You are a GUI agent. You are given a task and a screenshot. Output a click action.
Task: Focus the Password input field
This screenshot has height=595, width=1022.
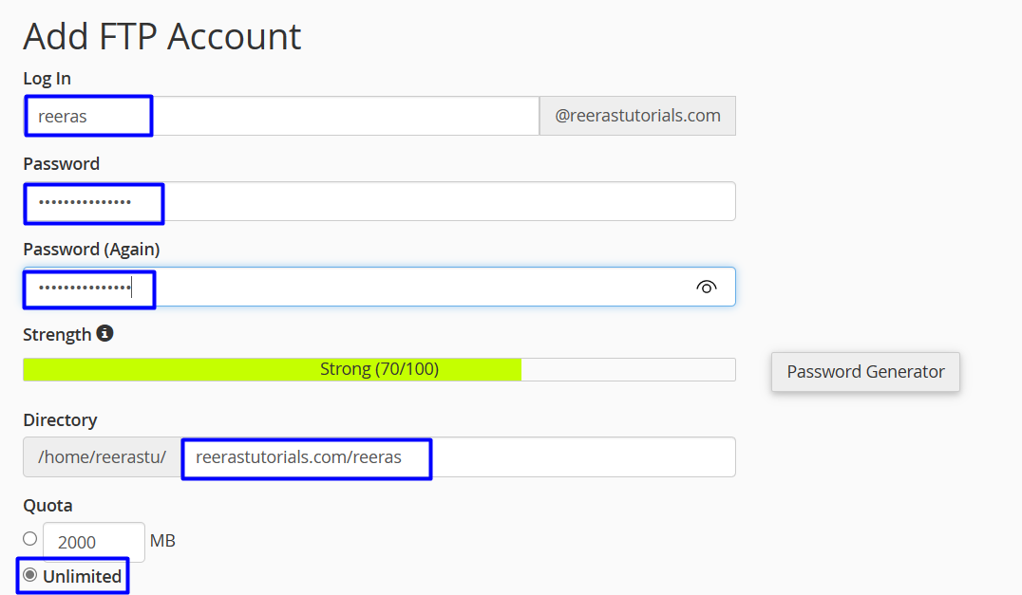tap(380, 201)
